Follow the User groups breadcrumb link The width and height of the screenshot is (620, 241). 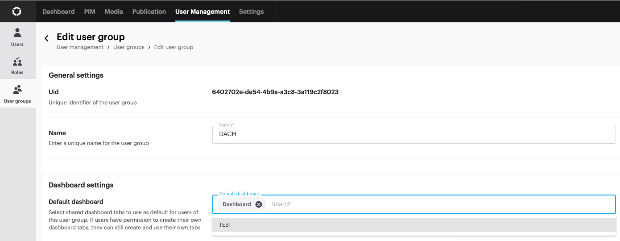coord(129,47)
